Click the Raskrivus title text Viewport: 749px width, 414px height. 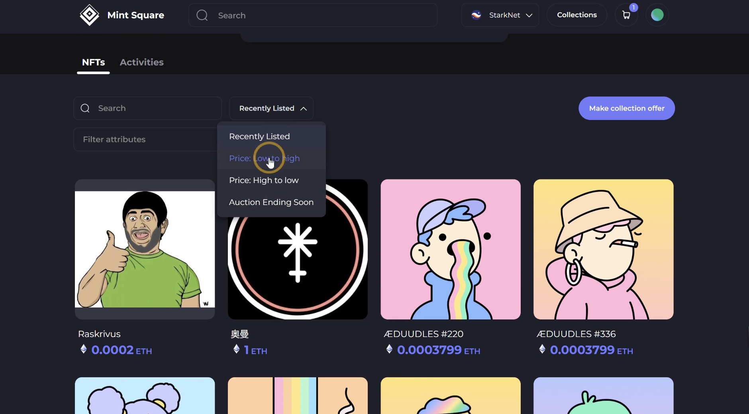[x=99, y=334]
